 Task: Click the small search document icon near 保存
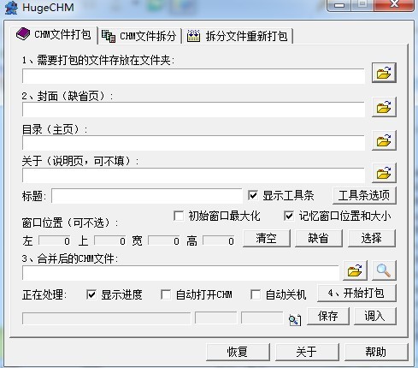[295, 320]
